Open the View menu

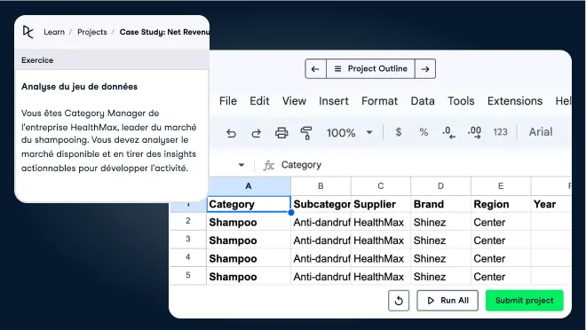coord(294,101)
